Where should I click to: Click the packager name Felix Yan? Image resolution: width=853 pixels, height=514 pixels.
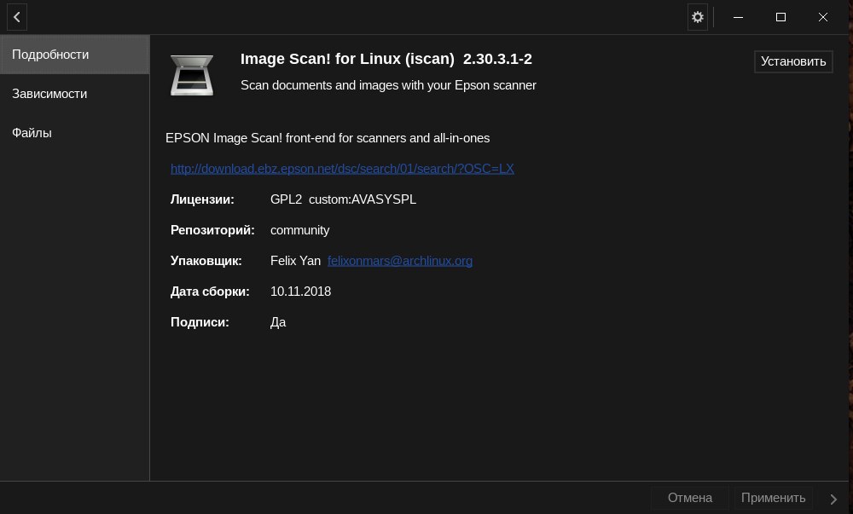(295, 261)
